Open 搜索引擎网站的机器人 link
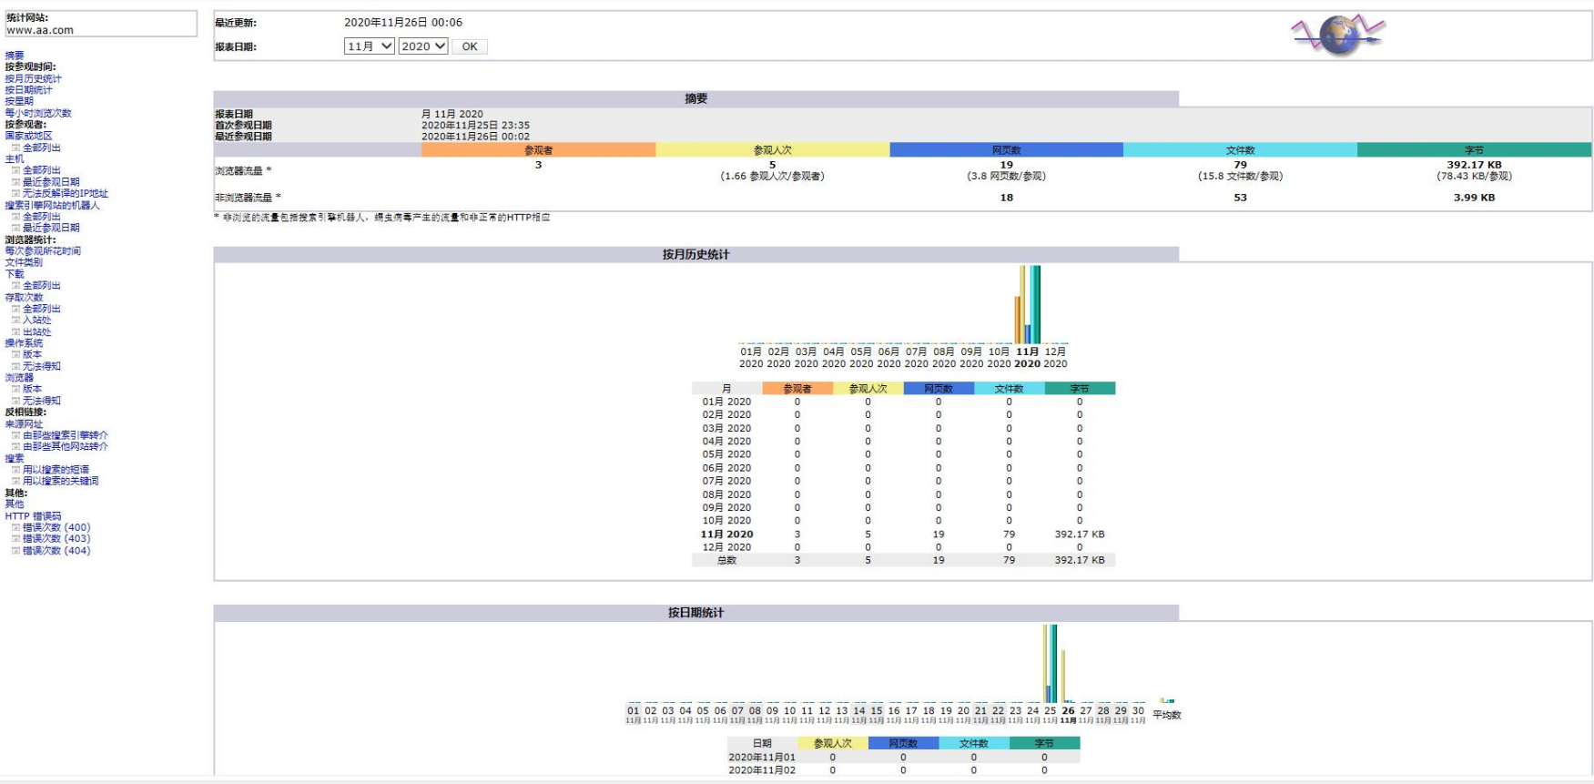The height and width of the screenshot is (784, 1594). (52, 205)
